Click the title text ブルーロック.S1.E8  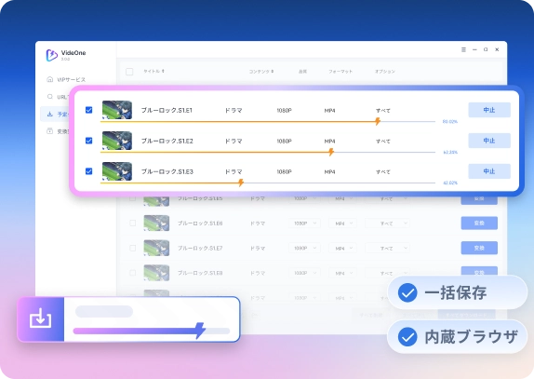(x=200, y=273)
